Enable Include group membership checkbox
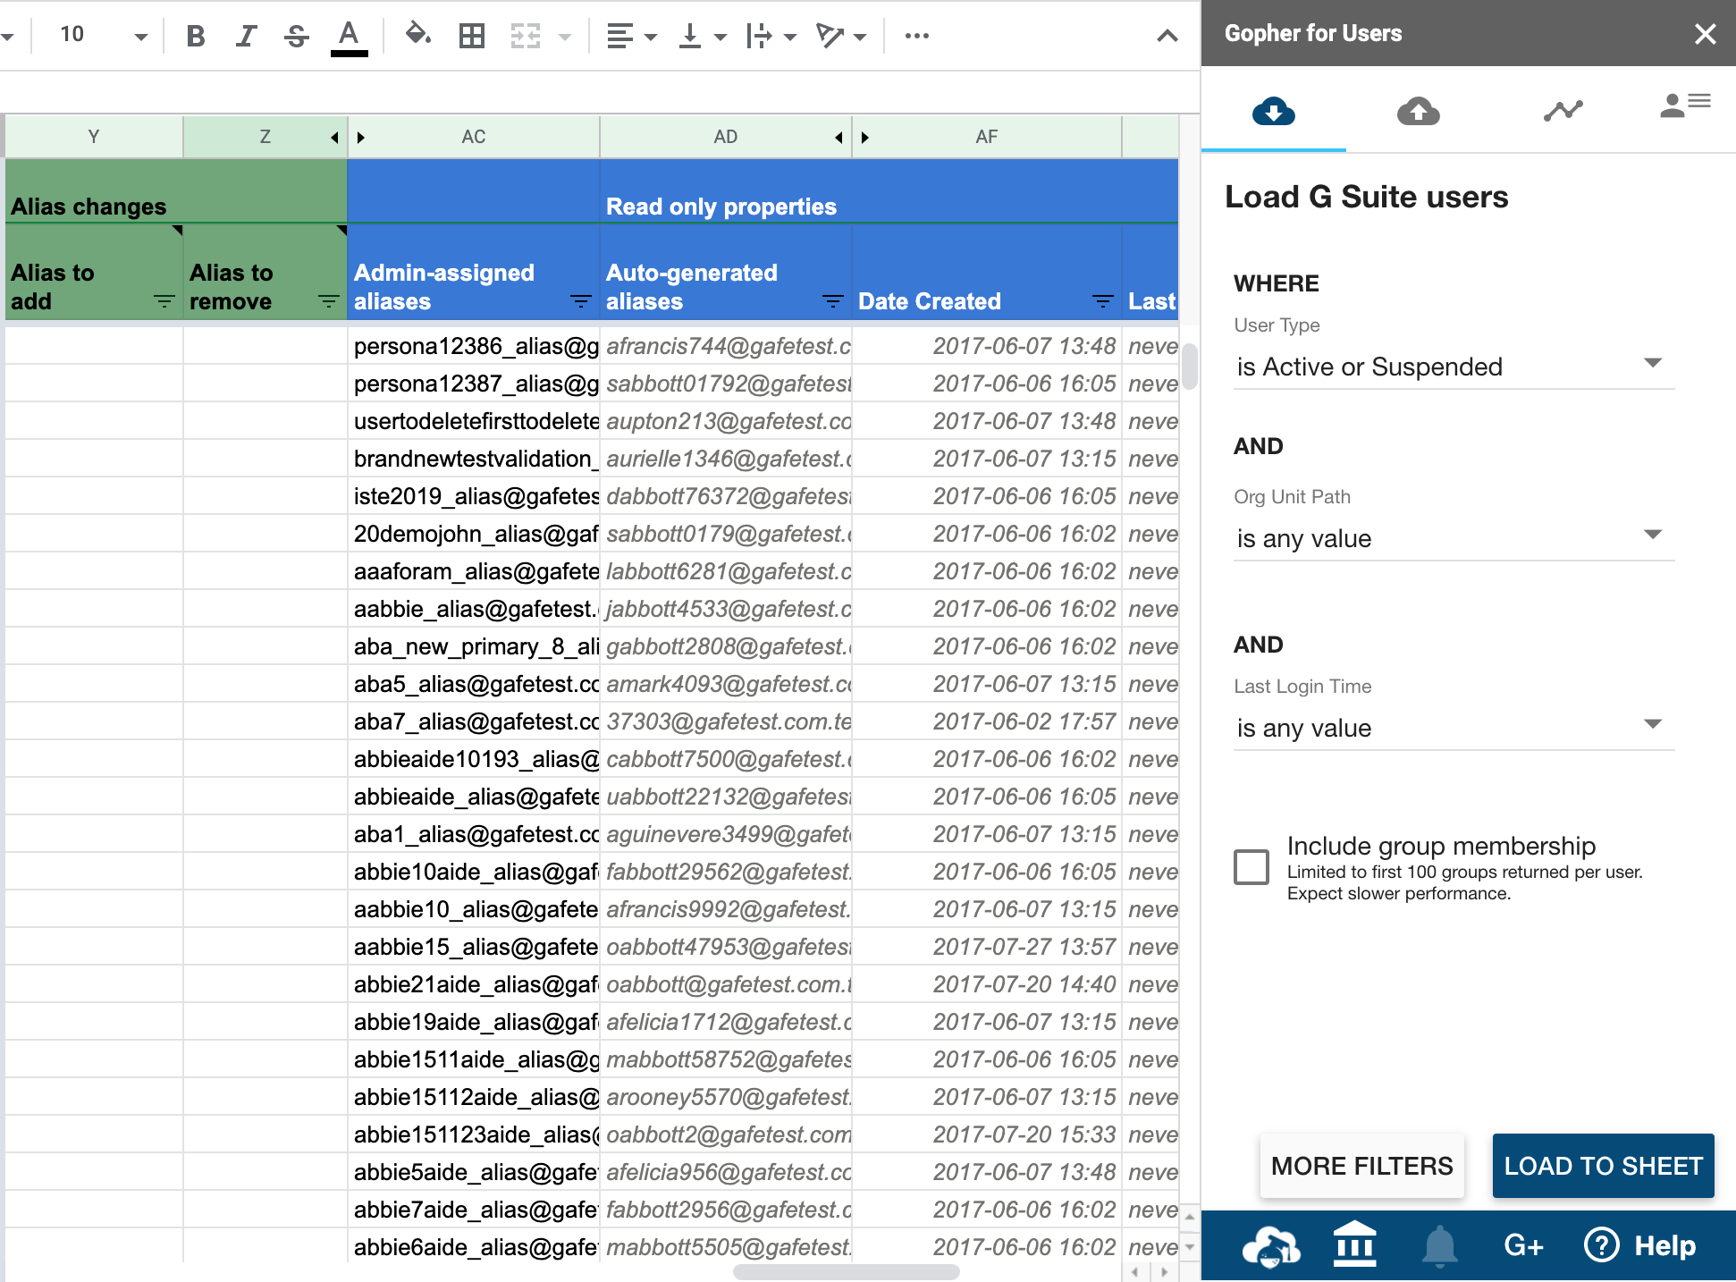The image size is (1736, 1282). 1251,866
